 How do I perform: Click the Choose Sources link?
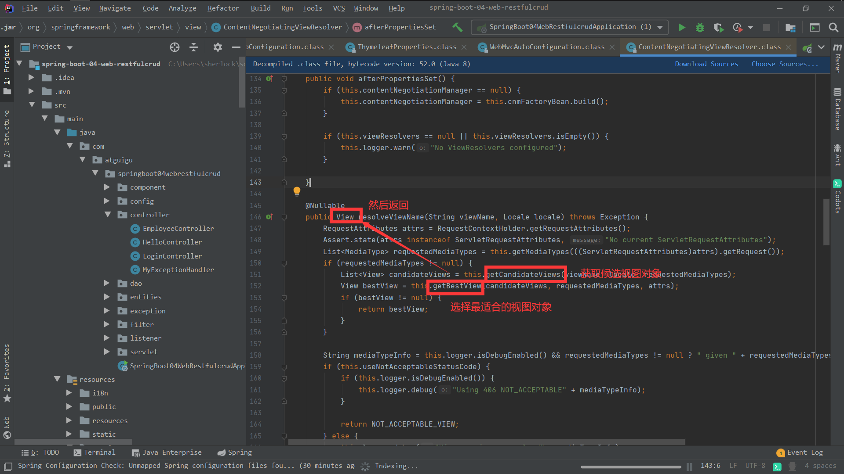tap(784, 64)
